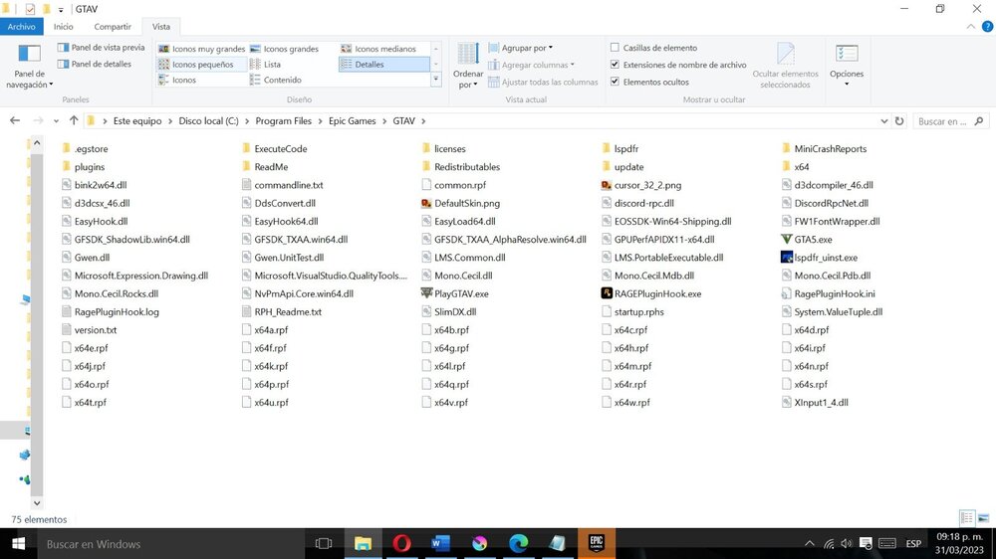This screenshot has width=996, height=559.
Task: Select the startup.rphs file
Action: tap(632, 312)
